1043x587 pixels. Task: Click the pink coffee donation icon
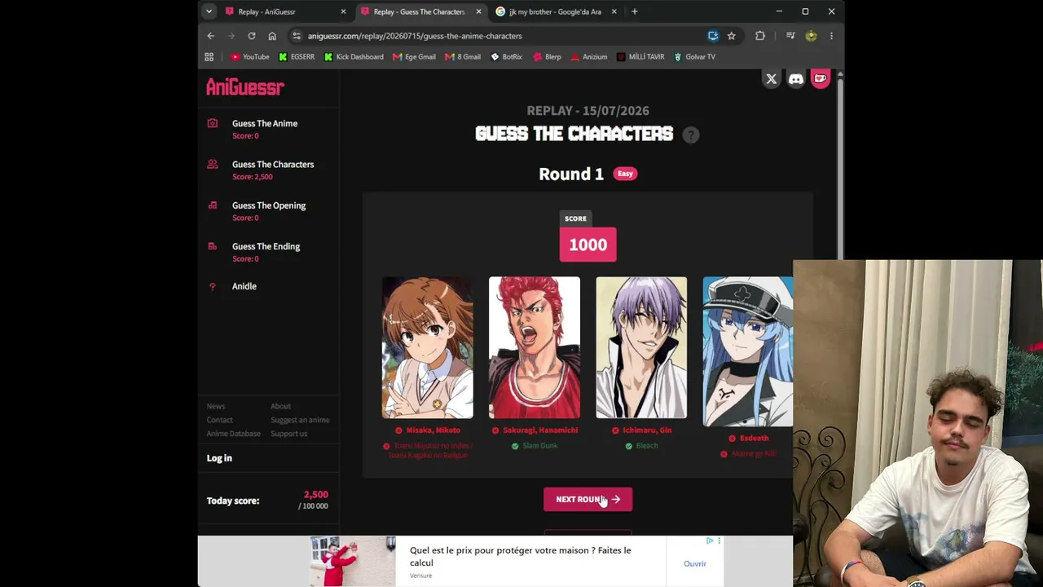coord(821,79)
